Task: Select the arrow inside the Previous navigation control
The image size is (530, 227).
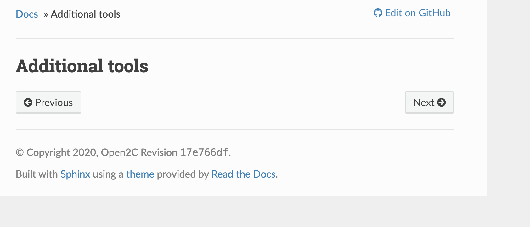Action: [28, 102]
